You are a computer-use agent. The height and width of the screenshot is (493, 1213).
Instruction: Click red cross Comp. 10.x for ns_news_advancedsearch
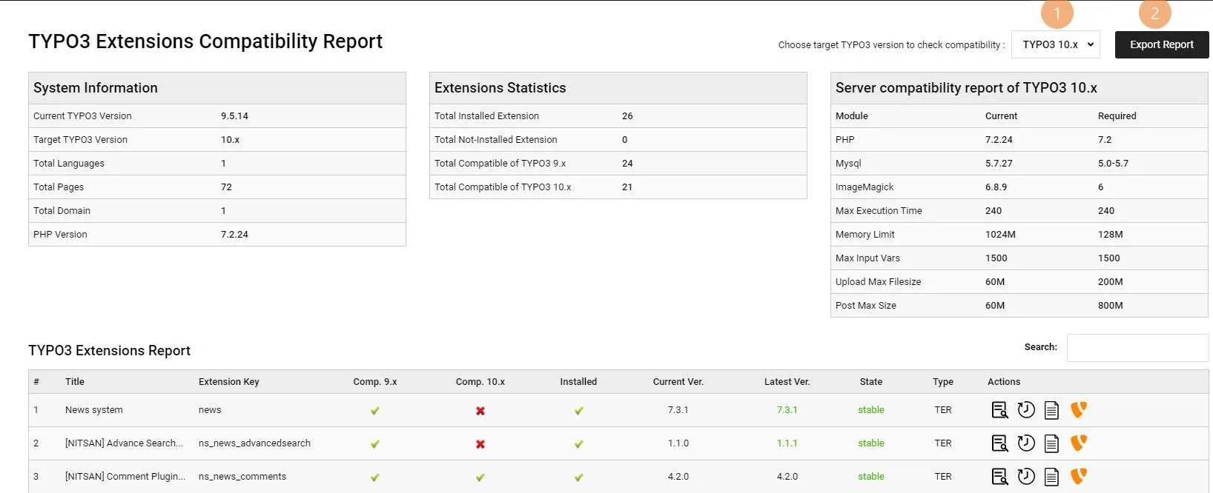pyautogui.click(x=480, y=444)
